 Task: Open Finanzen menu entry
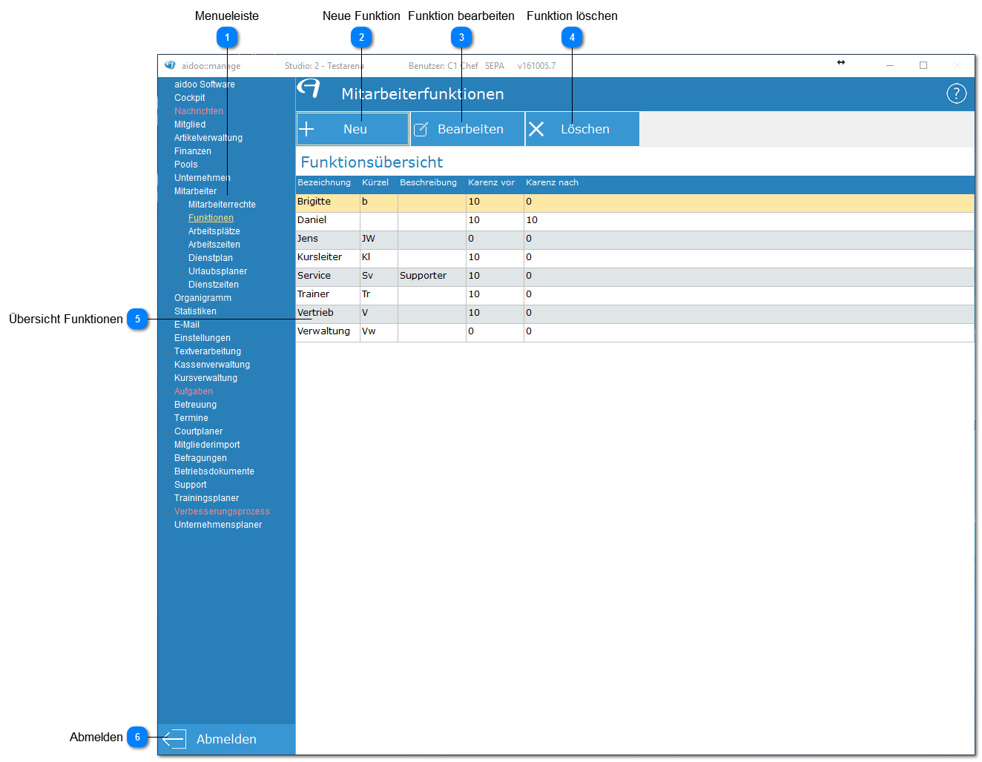point(193,151)
